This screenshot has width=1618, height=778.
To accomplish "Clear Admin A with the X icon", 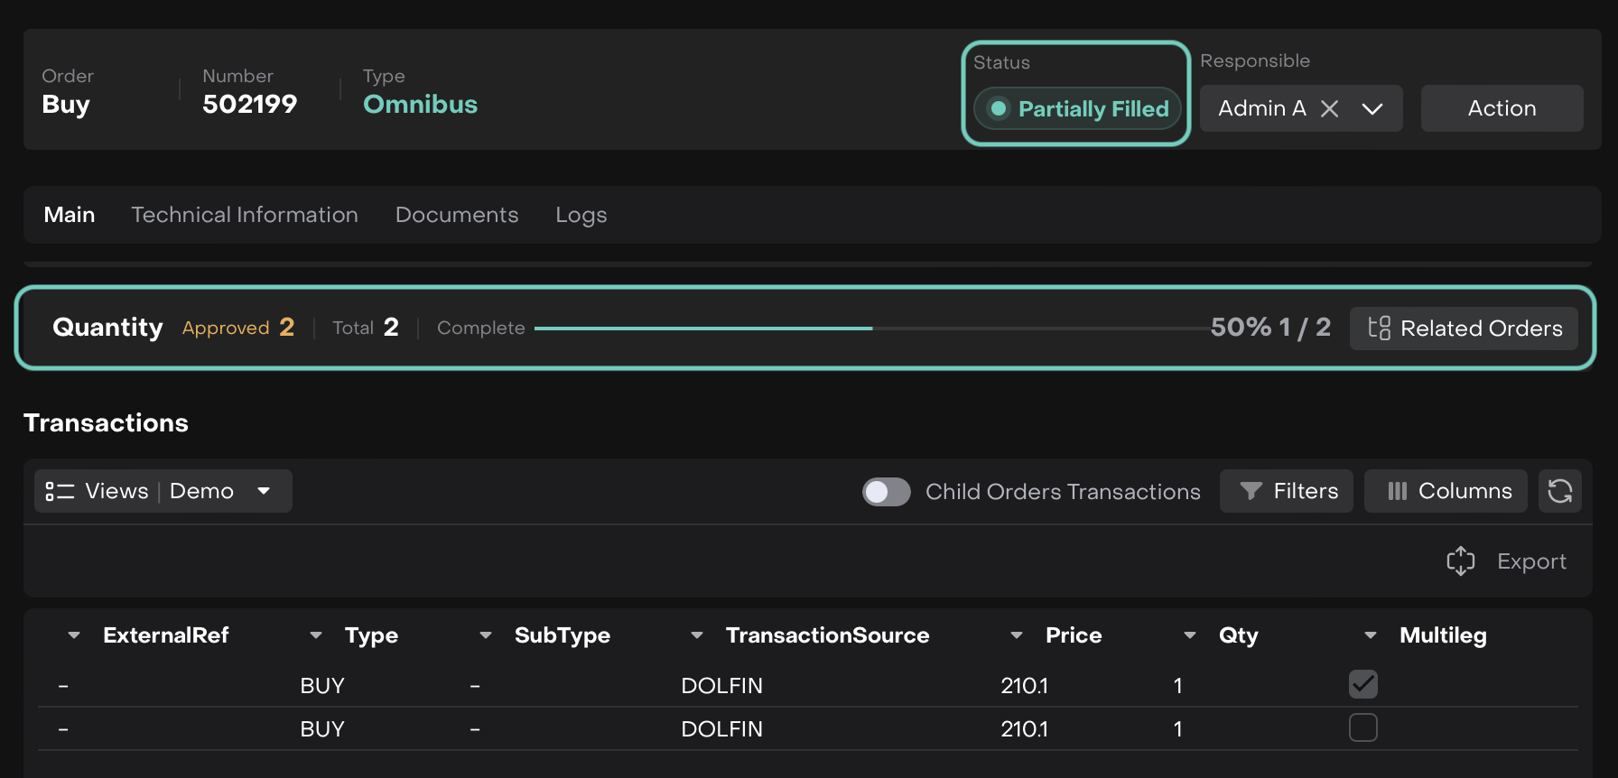I will click(x=1329, y=108).
